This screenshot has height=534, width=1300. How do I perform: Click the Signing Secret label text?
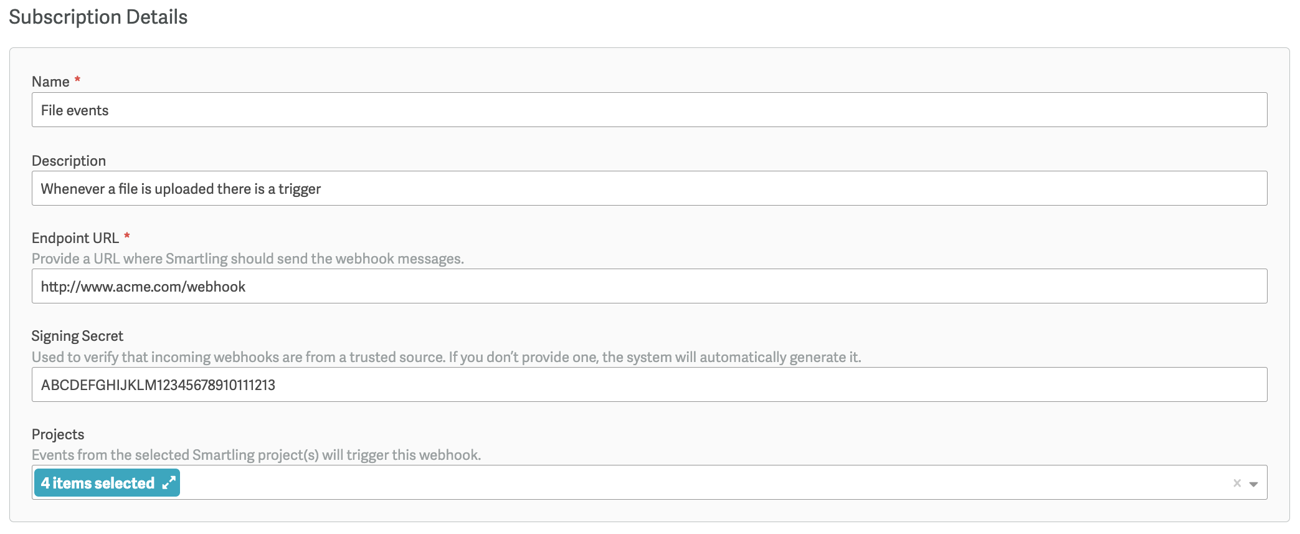(78, 335)
